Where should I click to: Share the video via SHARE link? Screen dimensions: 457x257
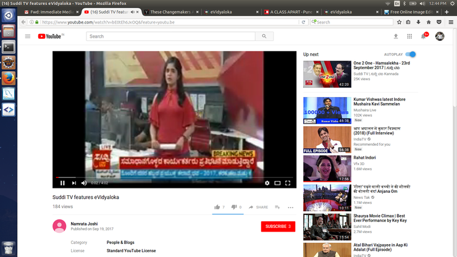[x=259, y=207]
